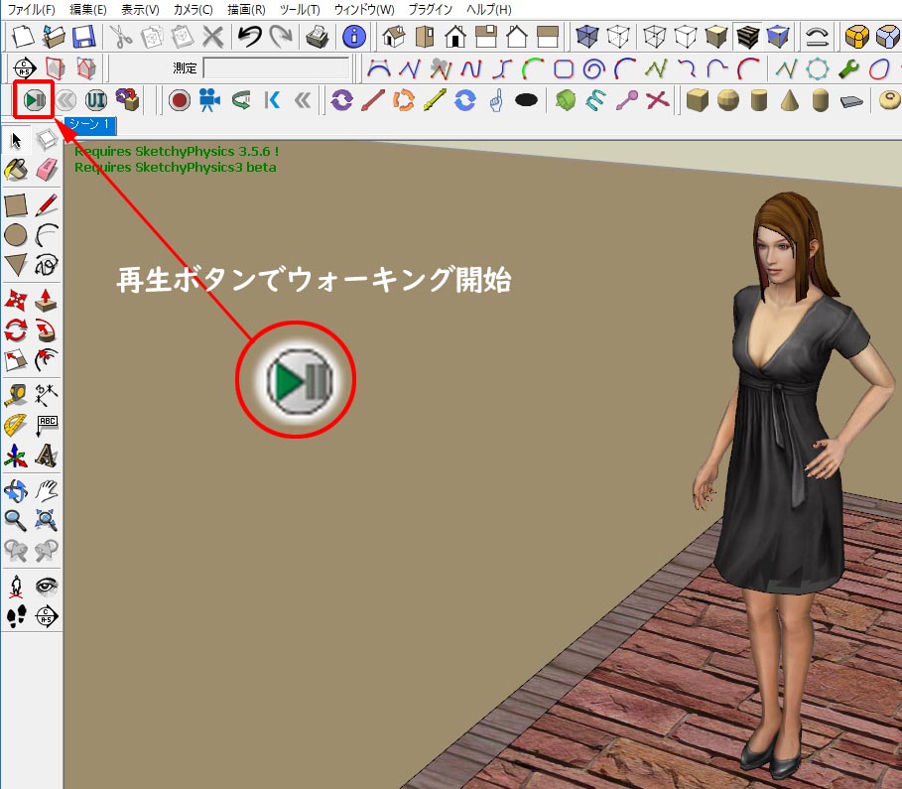Screen dimensions: 902x789
Task: Select the Zoom magnifier tool
Action: 16,519
